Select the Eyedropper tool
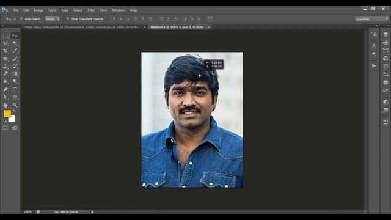The image size is (391, 220). click(x=15, y=51)
